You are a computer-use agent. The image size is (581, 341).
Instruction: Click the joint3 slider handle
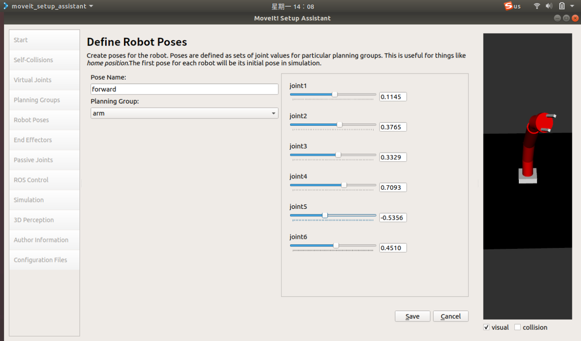click(338, 155)
